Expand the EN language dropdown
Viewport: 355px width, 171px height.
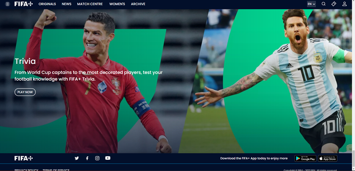click(311, 4)
